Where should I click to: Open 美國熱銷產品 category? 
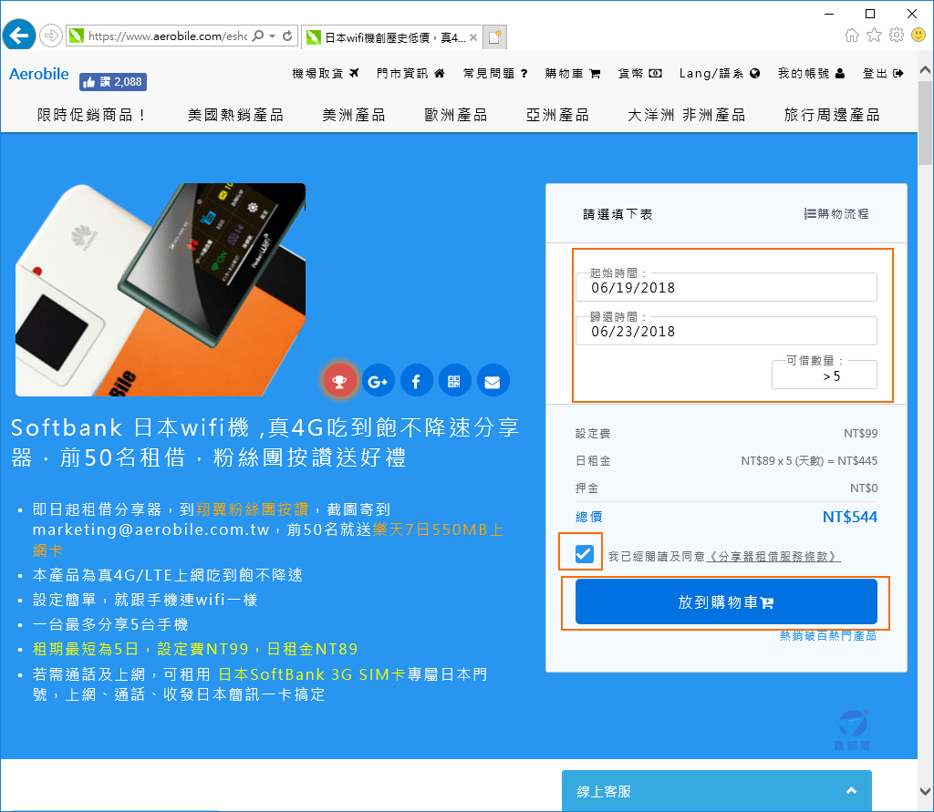tap(235, 115)
